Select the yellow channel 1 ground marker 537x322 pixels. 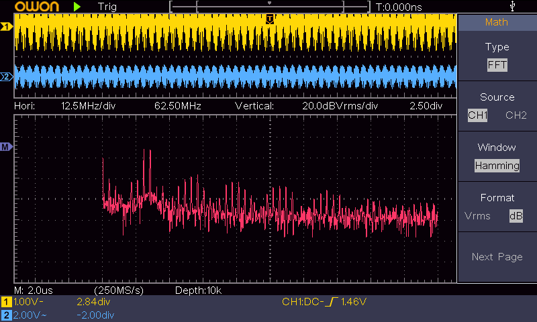click(x=7, y=27)
